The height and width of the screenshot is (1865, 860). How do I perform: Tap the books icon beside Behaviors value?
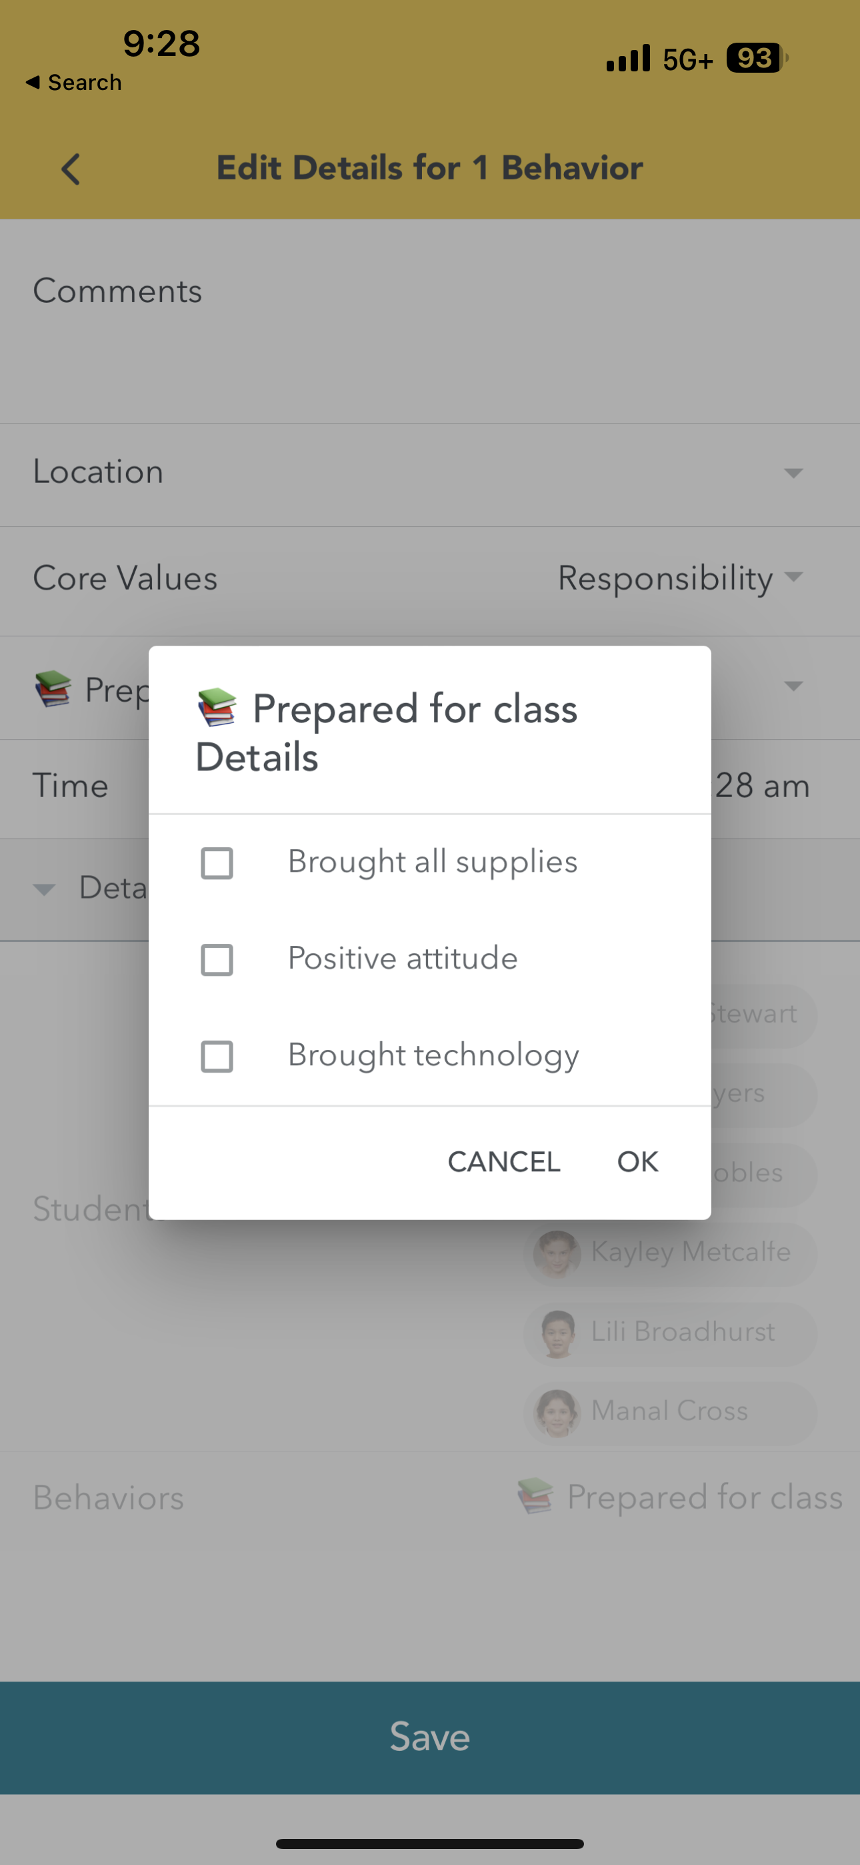tap(536, 1497)
